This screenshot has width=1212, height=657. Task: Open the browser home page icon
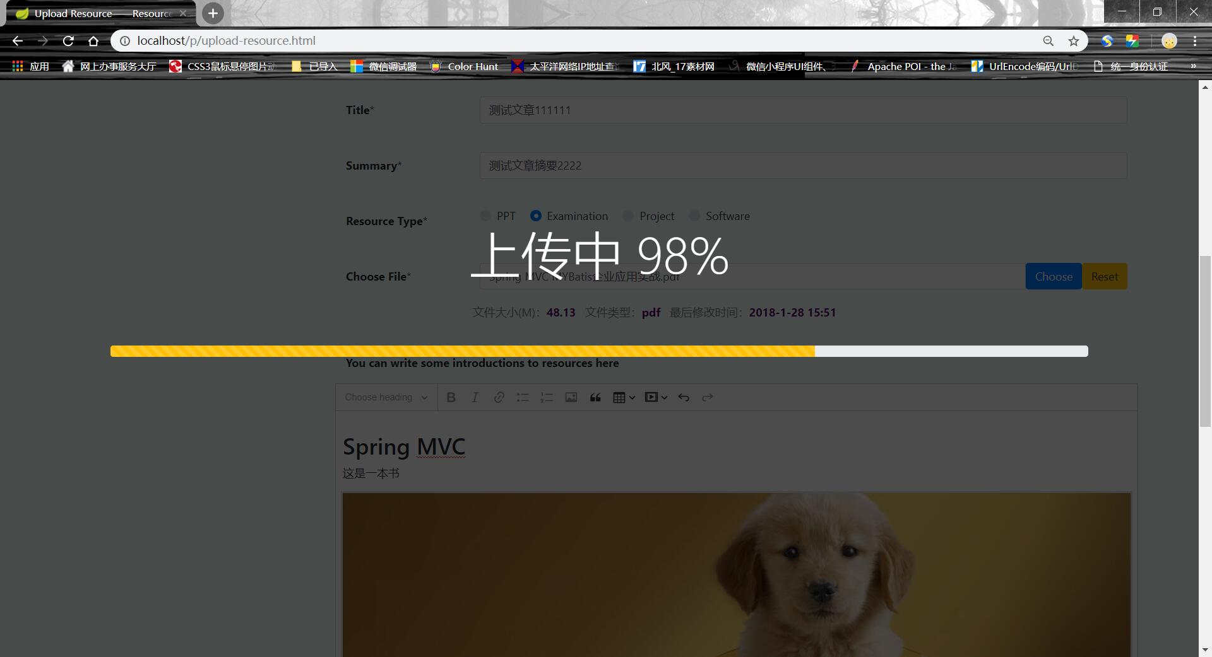(x=93, y=41)
